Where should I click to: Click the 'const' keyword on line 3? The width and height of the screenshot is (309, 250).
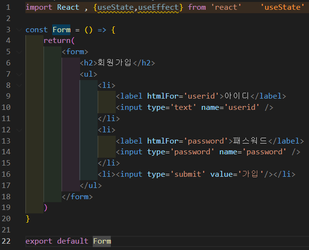(37, 30)
